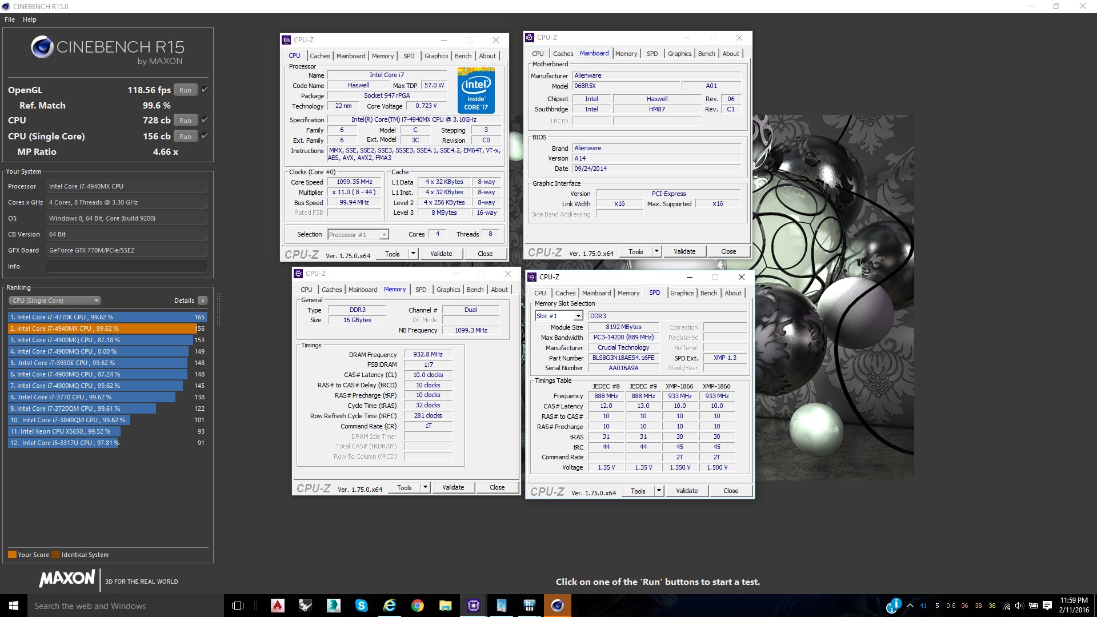
Task: Click Tools button in the SPD window
Action: pos(638,491)
